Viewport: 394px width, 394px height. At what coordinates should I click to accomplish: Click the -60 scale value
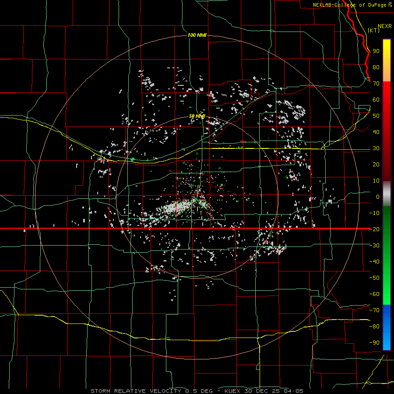coord(374,294)
